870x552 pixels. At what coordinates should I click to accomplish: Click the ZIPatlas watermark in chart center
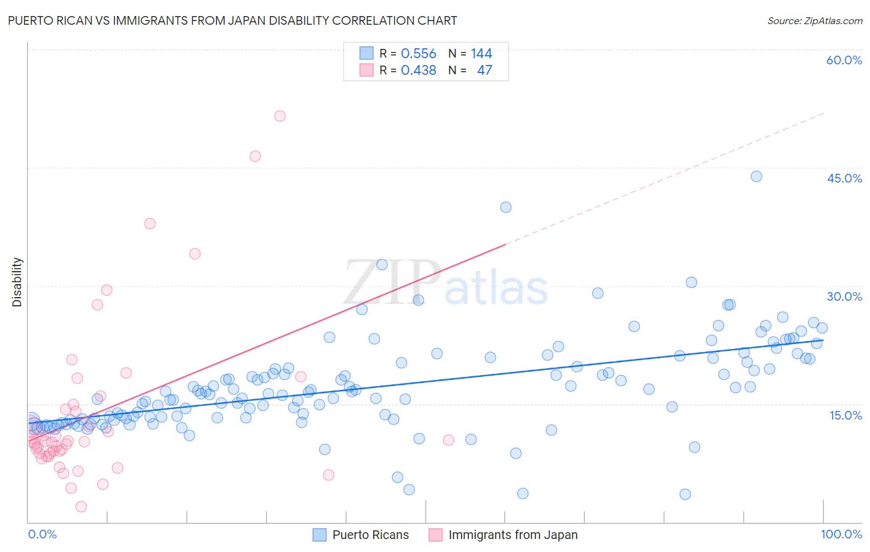coord(446,282)
